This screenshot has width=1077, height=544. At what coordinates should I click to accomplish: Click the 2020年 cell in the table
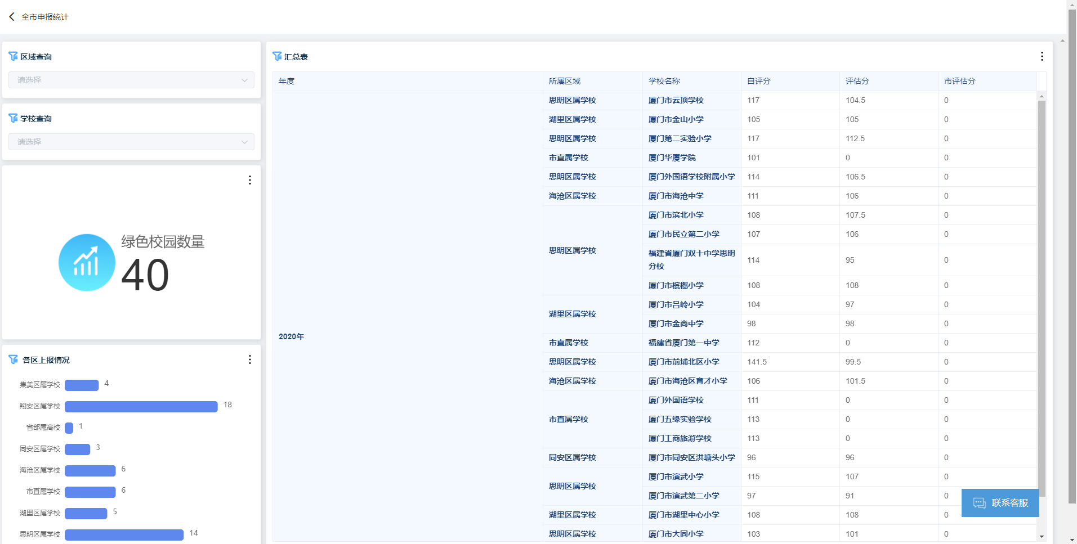(x=291, y=336)
